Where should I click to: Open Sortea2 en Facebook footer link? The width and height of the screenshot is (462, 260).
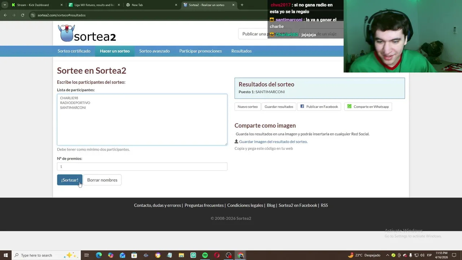[x=298, y=205]
